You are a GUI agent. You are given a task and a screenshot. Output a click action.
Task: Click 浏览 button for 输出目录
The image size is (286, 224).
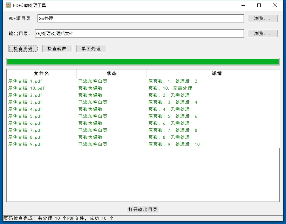coord(263,34)
